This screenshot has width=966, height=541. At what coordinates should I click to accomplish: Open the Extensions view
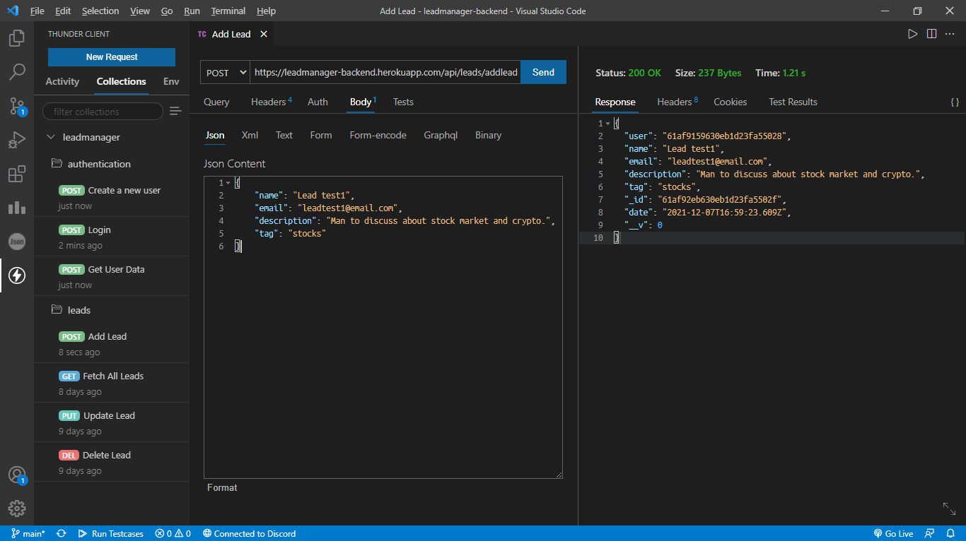click(x=17, y=174)
